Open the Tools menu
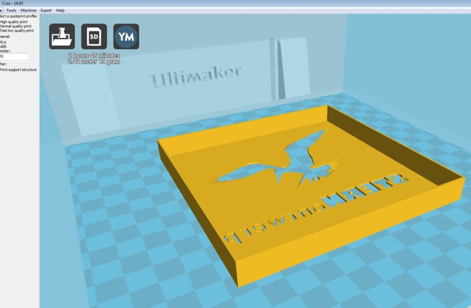 click(11, 11)
